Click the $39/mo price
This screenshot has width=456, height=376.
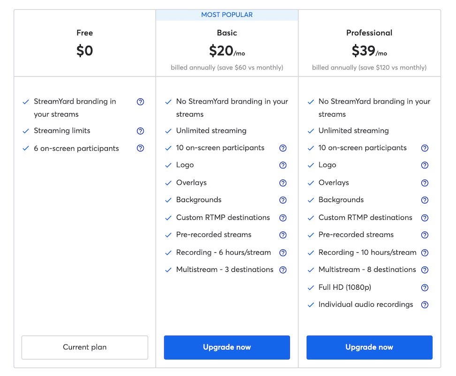pyautogui.click(x=369, y=51)
